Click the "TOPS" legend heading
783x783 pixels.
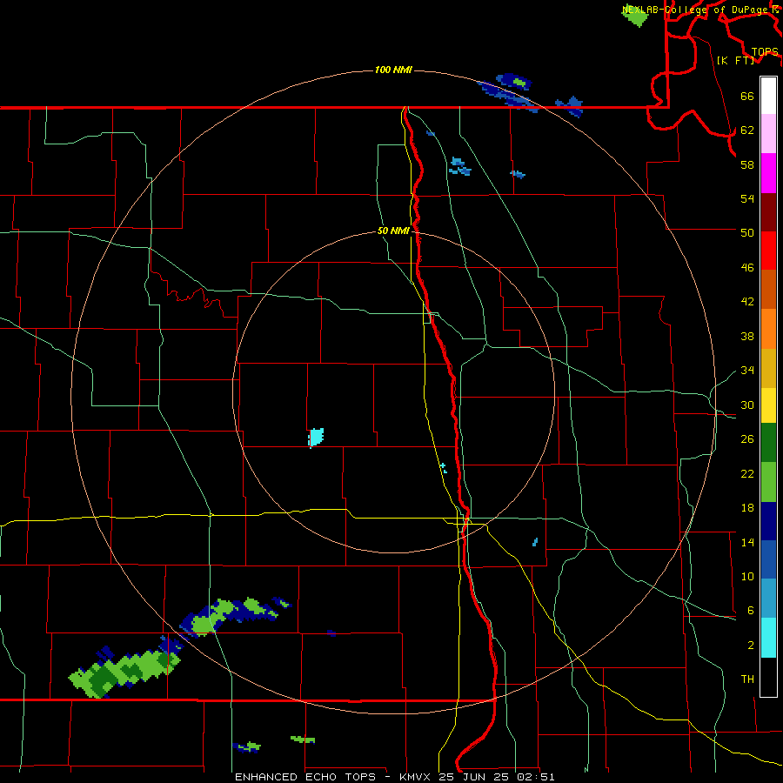click(765, 51)
